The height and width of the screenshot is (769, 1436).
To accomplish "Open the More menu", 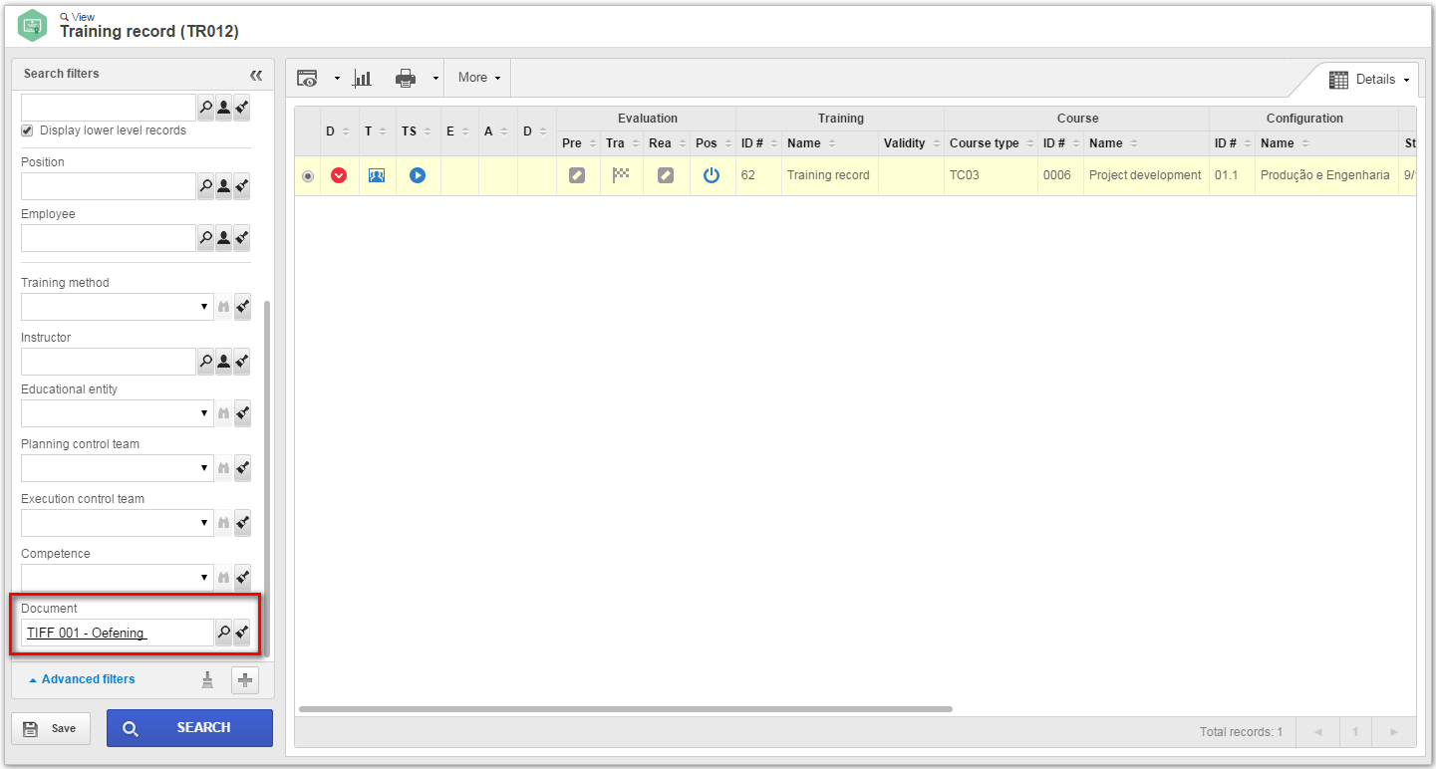I will pos(478,78).
